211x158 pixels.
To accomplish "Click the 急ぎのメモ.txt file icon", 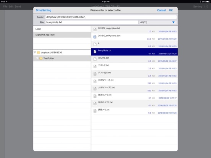I will click(x=95, y=96).
